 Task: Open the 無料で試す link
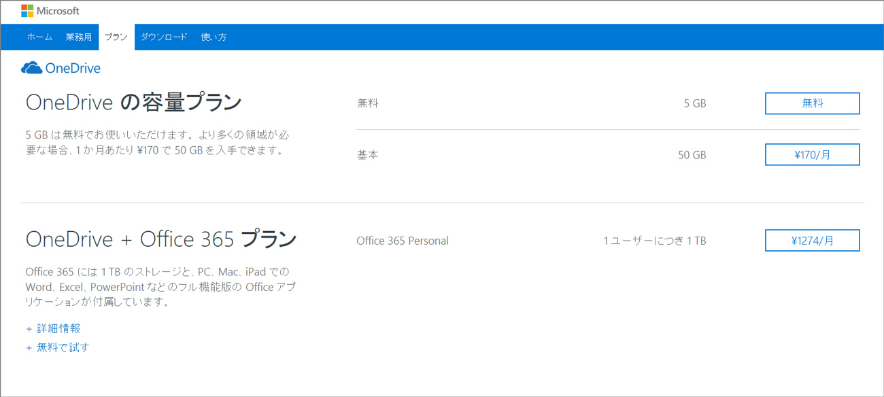(x=58, y=347)
